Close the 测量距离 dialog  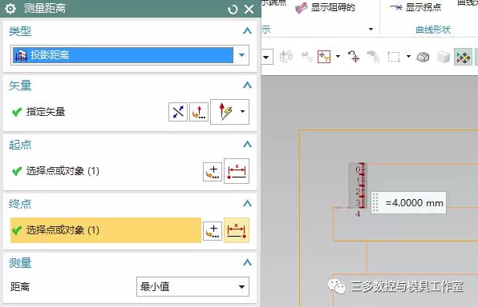click(249, 10)
